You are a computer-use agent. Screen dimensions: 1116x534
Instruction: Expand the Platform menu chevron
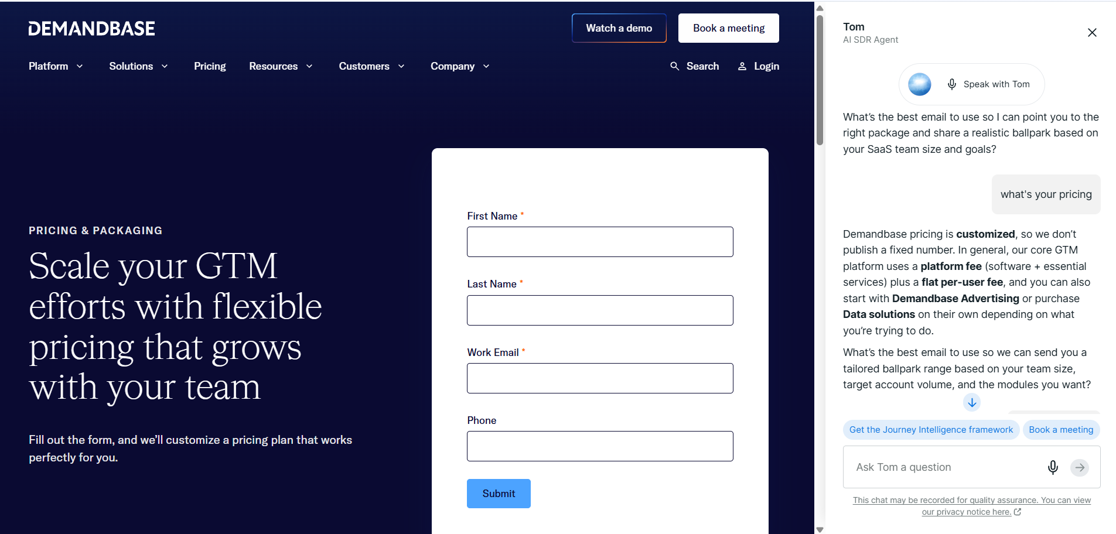80,66
